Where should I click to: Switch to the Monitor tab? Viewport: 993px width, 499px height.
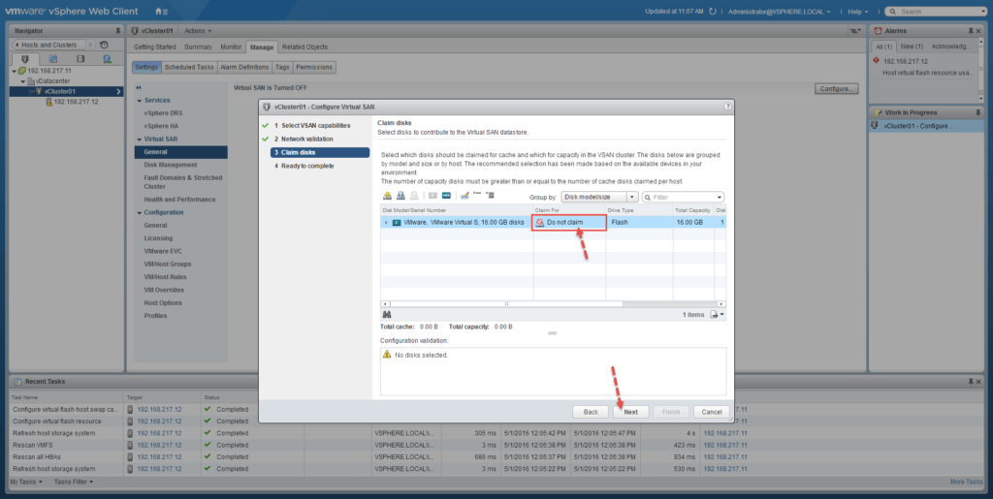[231, 47]
